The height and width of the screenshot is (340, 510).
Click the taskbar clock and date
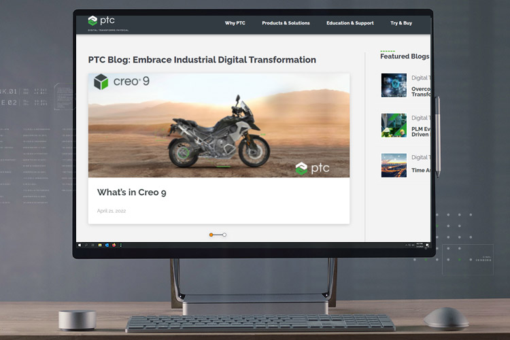419,245
